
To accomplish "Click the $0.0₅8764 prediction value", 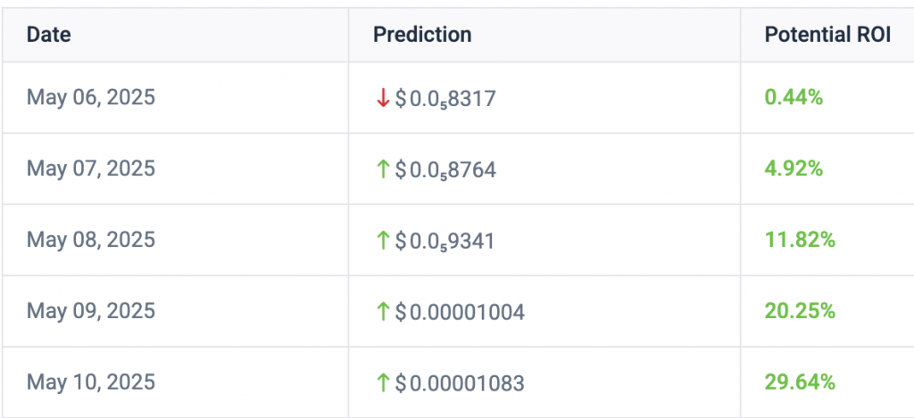I will [x=445, y=170].
